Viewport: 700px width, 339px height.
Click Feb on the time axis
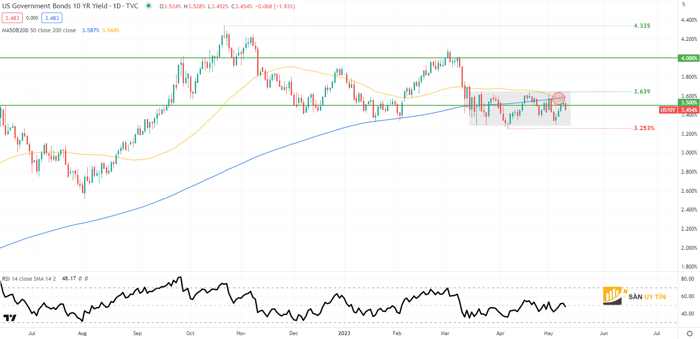pos(397,333)
